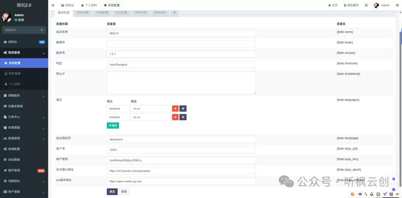This screenshot has height=198, width=402.
Task: Click the move handle on the frontend row
Action: click(183, 117)
